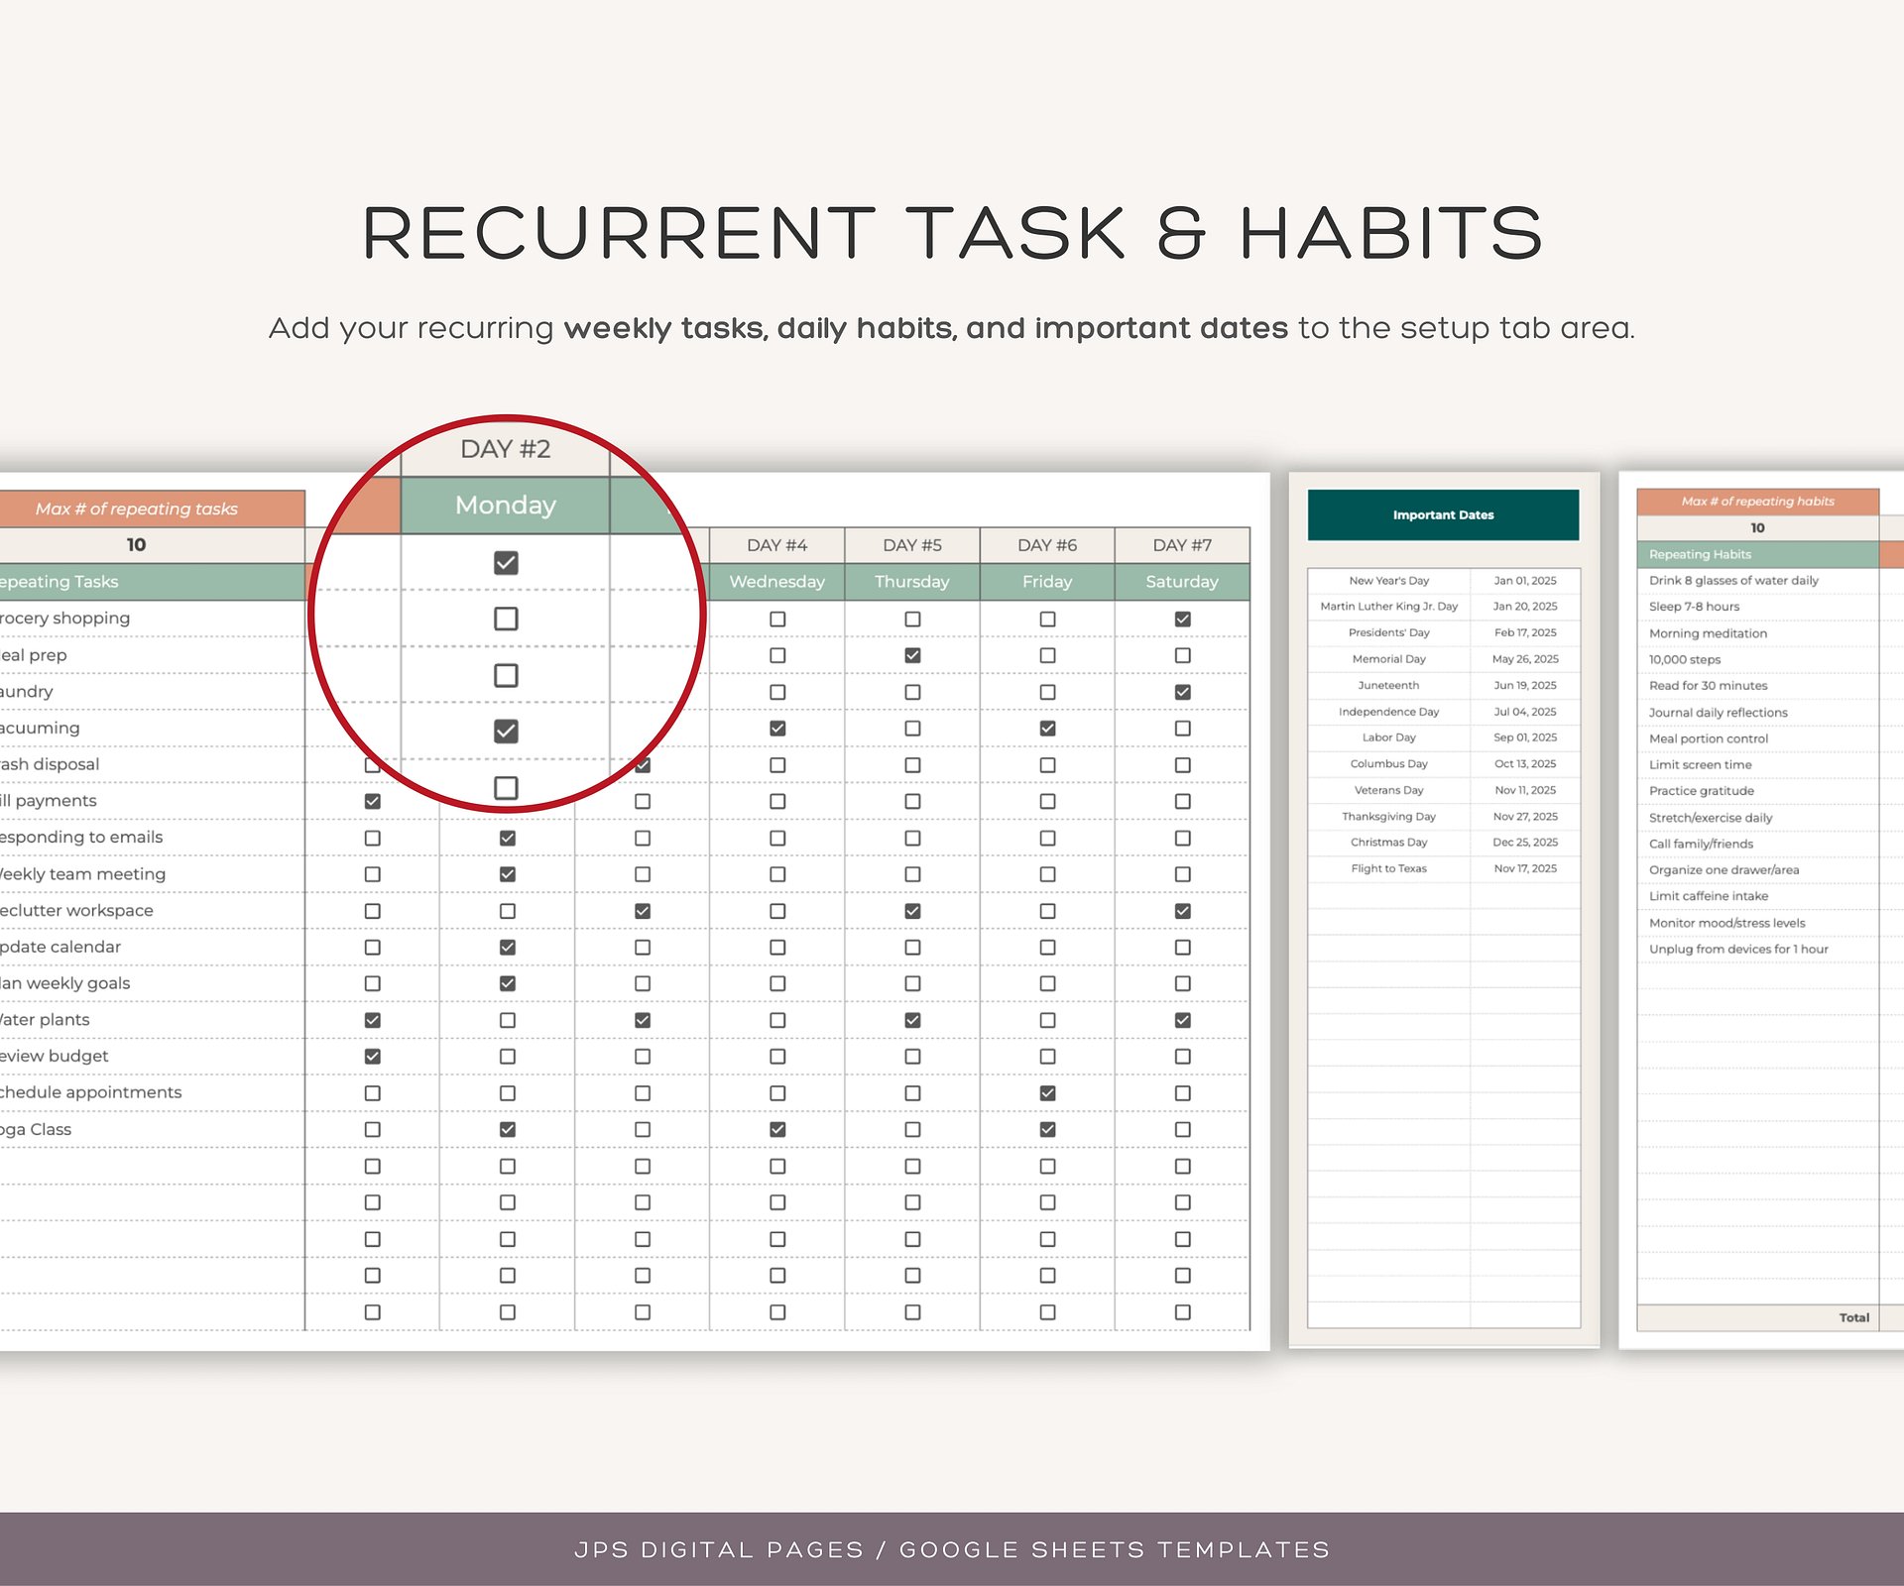1904x1586 pixels.
Task: Select the 'Sleep 7-8 hours' habit
Action: [1757, 607]
